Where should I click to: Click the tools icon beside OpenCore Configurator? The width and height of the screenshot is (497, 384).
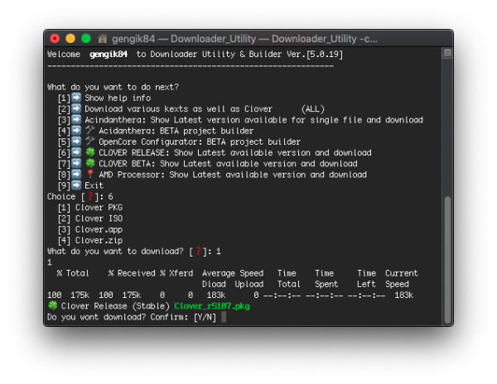90,141
